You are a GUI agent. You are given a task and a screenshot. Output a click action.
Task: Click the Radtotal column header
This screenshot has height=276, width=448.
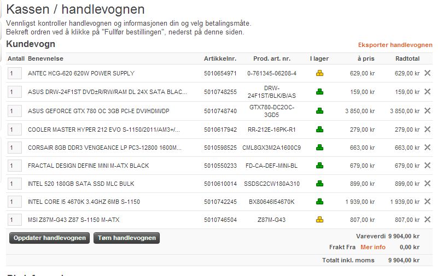(x=408, y=58)
